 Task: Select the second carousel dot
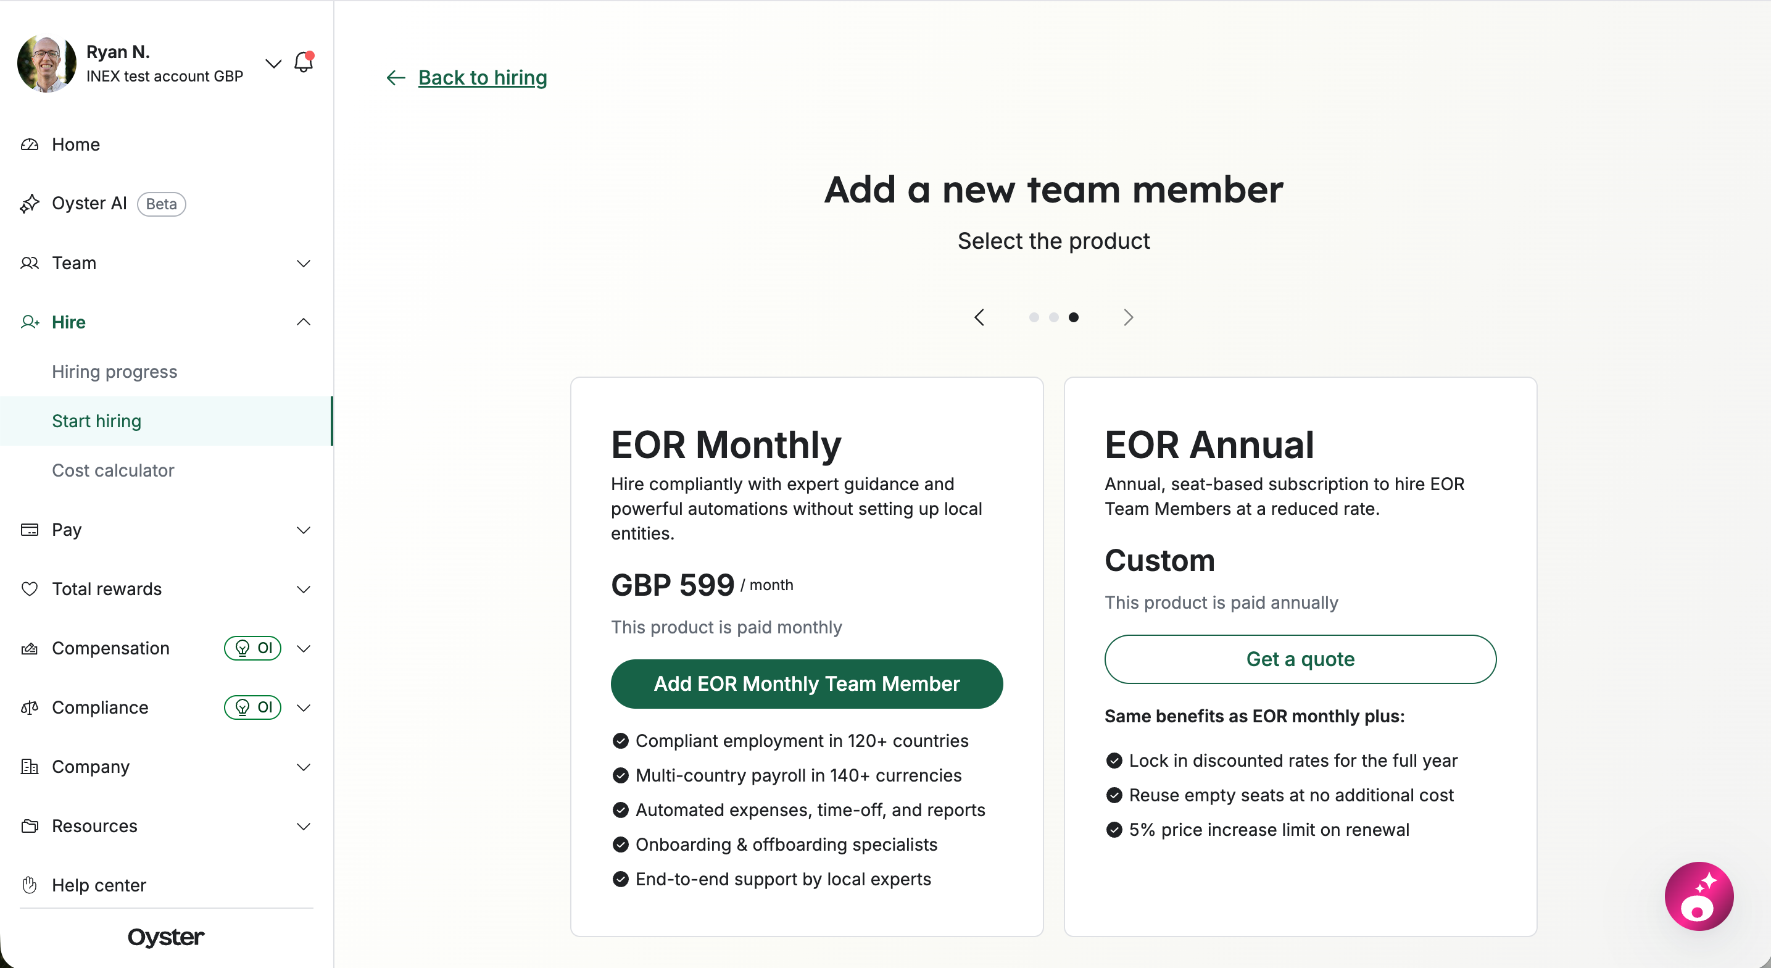tap(1054, 317)
